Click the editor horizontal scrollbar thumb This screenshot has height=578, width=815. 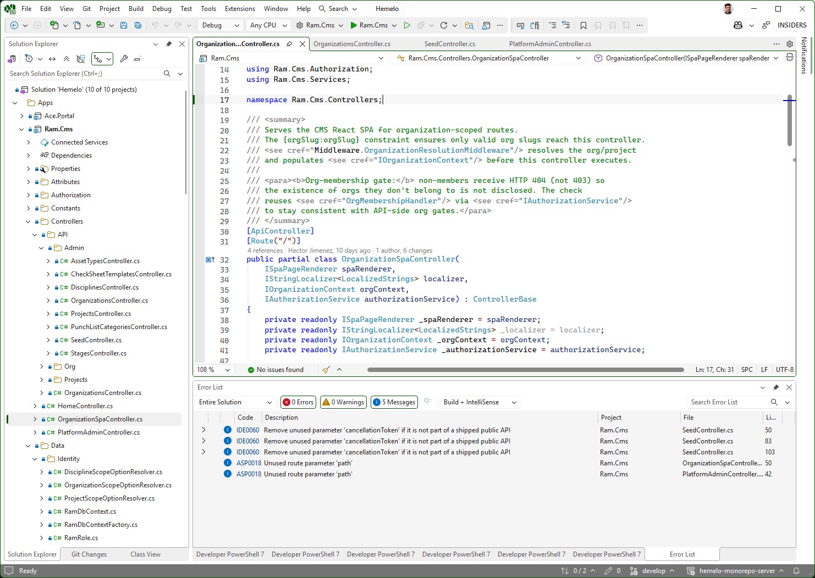point(525,370)
